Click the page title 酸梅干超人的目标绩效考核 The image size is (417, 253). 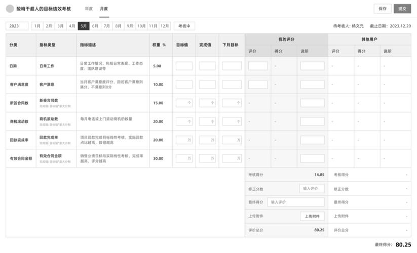point(44,9)
